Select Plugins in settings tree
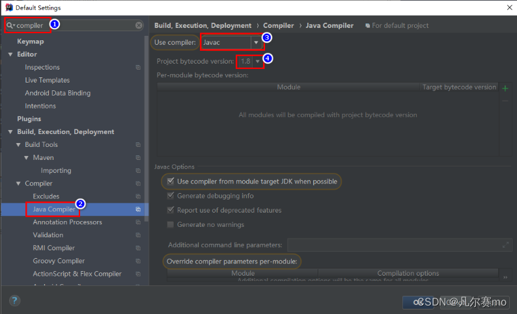This screenshot has width=517, height=314. [29, 119]
